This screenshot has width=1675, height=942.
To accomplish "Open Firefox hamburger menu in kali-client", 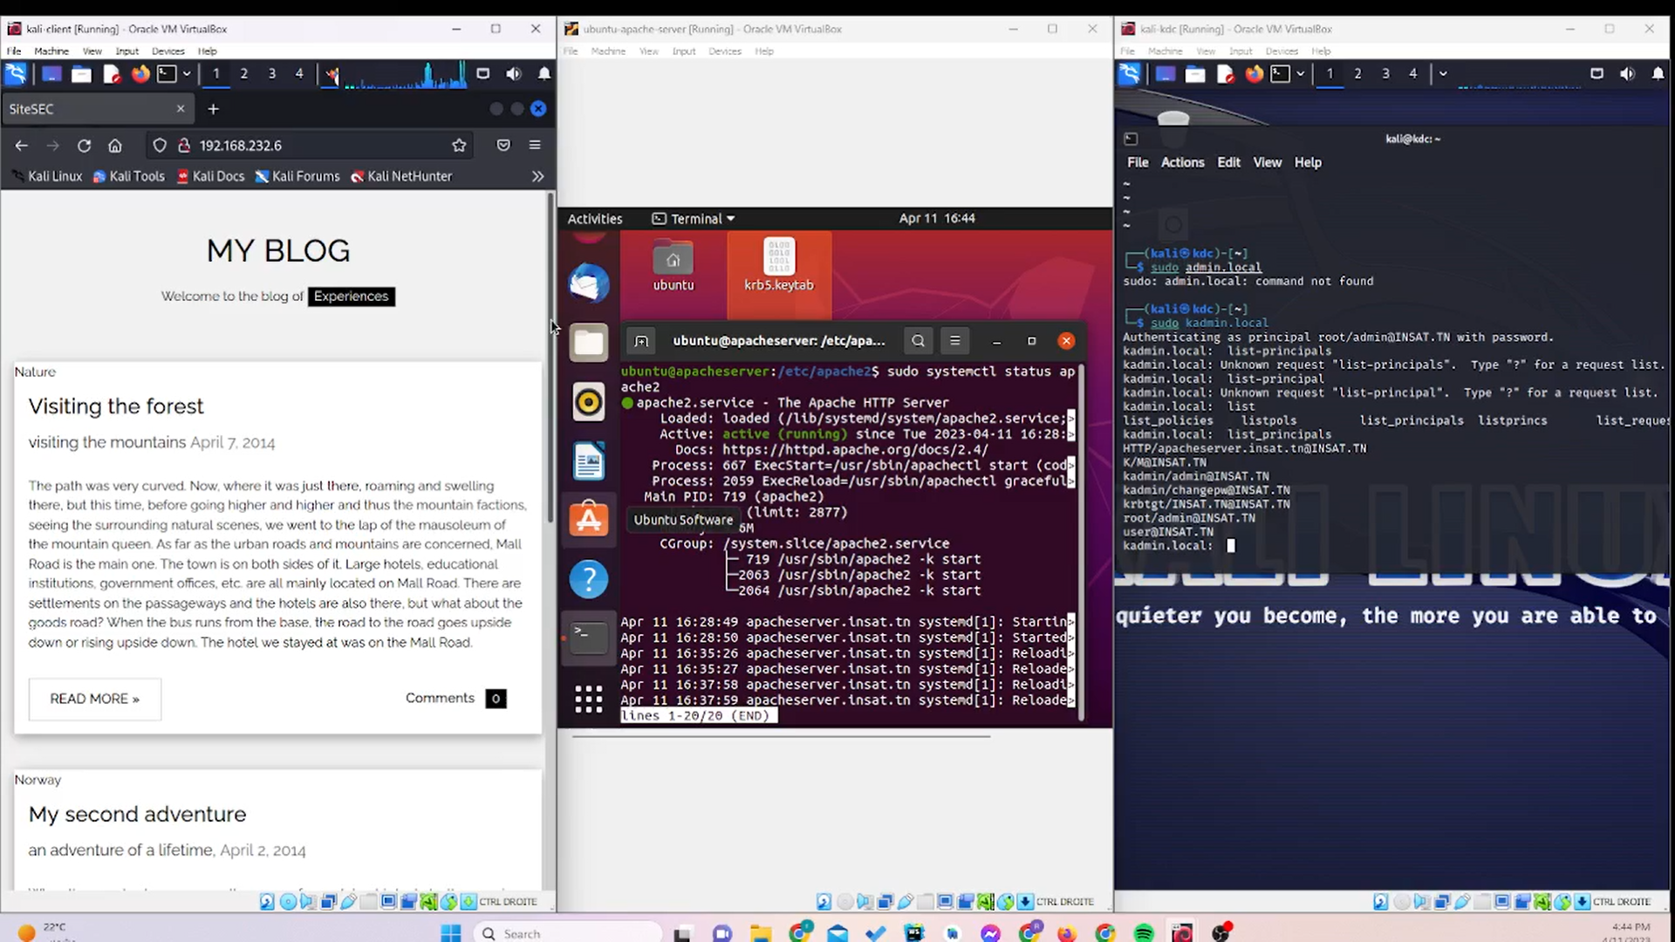I will point(535,146).
